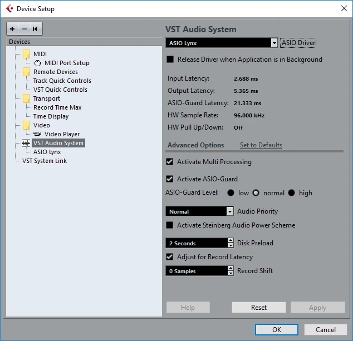Close the Device Setup dialog
The width and height of the screenshot is (353, 341).
[x=344, y=8]
